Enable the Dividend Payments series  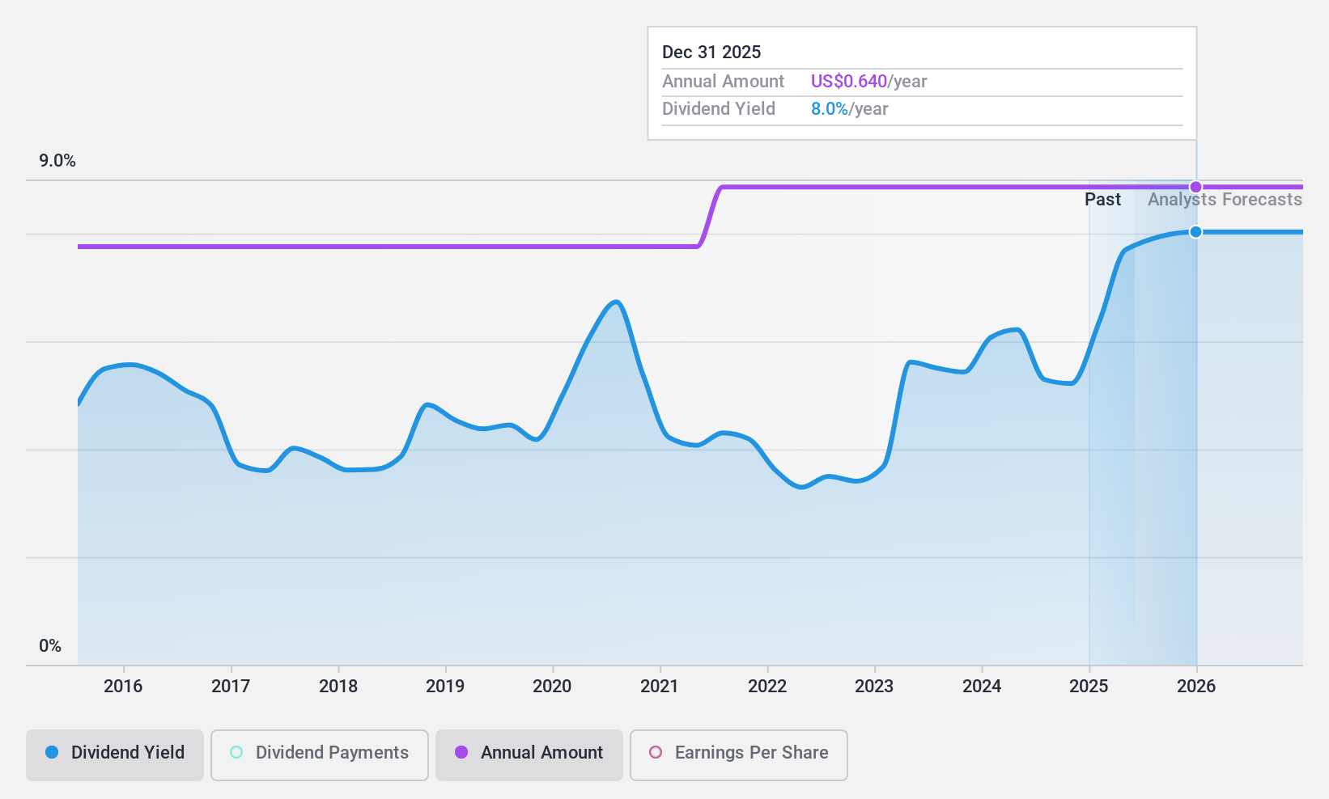click(x=320, y=755)
